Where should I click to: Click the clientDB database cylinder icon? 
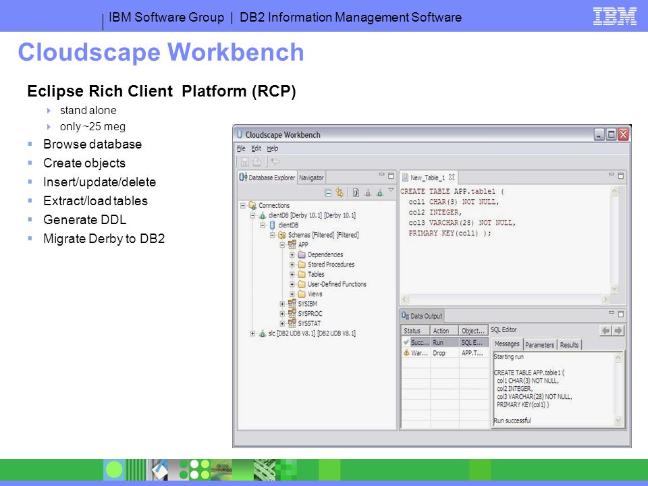[x=272, y=225]
